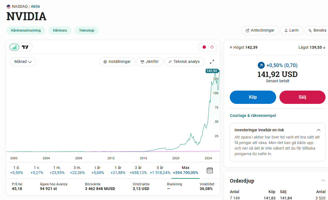Open Teknisk analys tools
This screenshot has height=200, width=328.
click(184, 62)
